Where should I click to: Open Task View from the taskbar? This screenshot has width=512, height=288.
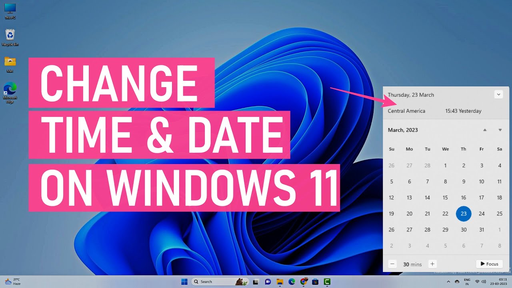click(x=256, y=282)
